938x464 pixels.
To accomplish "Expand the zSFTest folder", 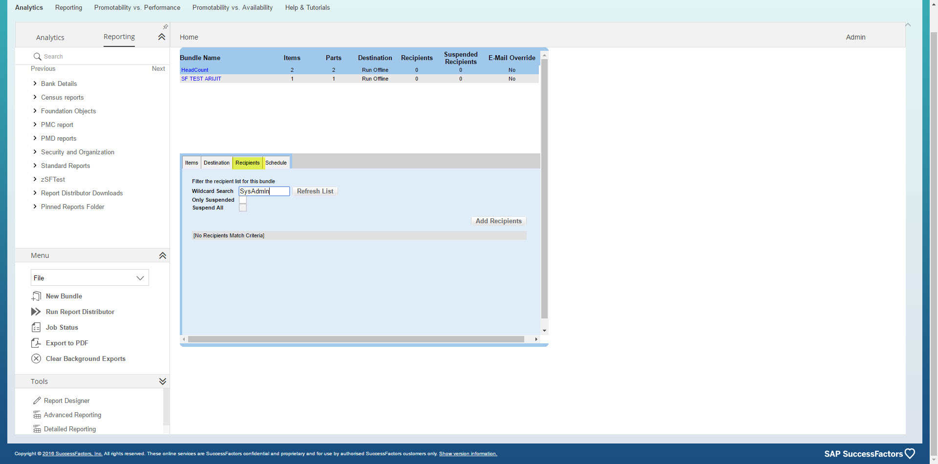I will coord(35,179).
